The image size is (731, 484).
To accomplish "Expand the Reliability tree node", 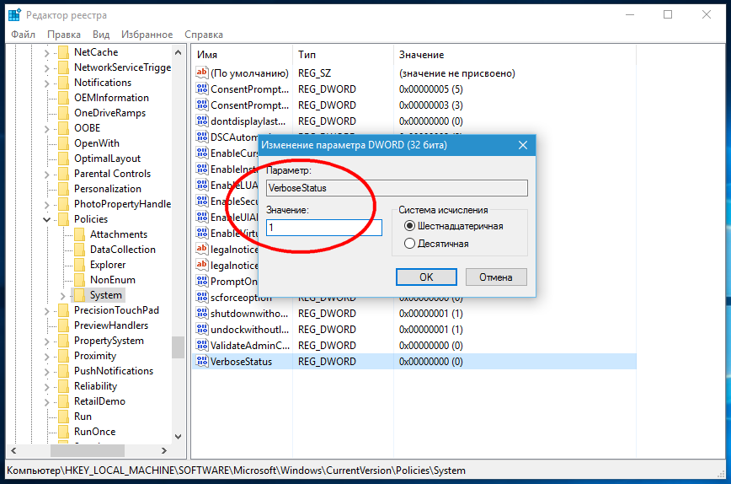I will 46,387.
